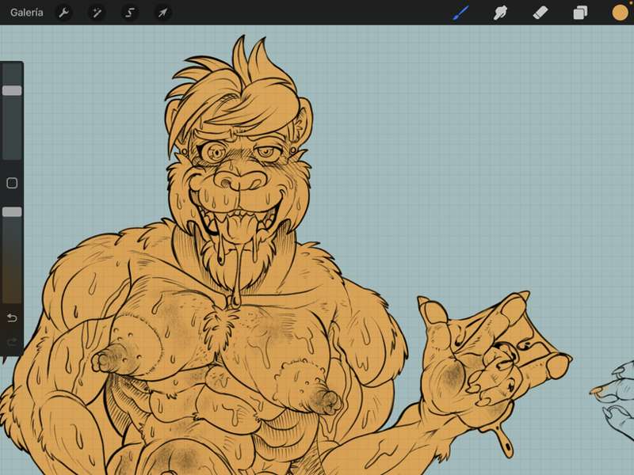The width and height of the screenshot is (634, 475).
Task: Click the brush opacity slider handle
Action: pos(12,212)
